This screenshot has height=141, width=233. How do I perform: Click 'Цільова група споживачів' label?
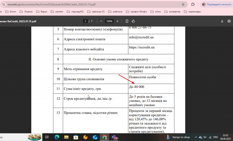[84, 79]
